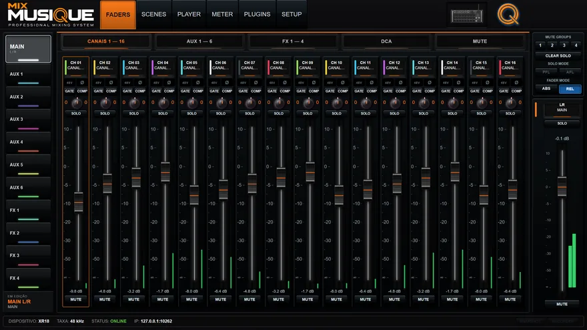Viewport: 587px width, 330px height.
Task: Toggle GATE on CH 02
Action: coord(99,91)
